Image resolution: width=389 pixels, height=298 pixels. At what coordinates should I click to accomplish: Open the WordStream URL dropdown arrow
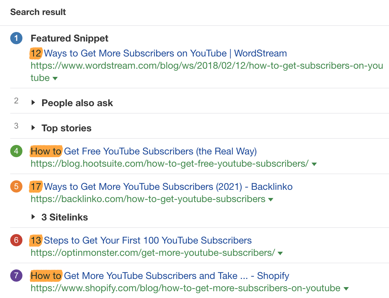[55, 79]
